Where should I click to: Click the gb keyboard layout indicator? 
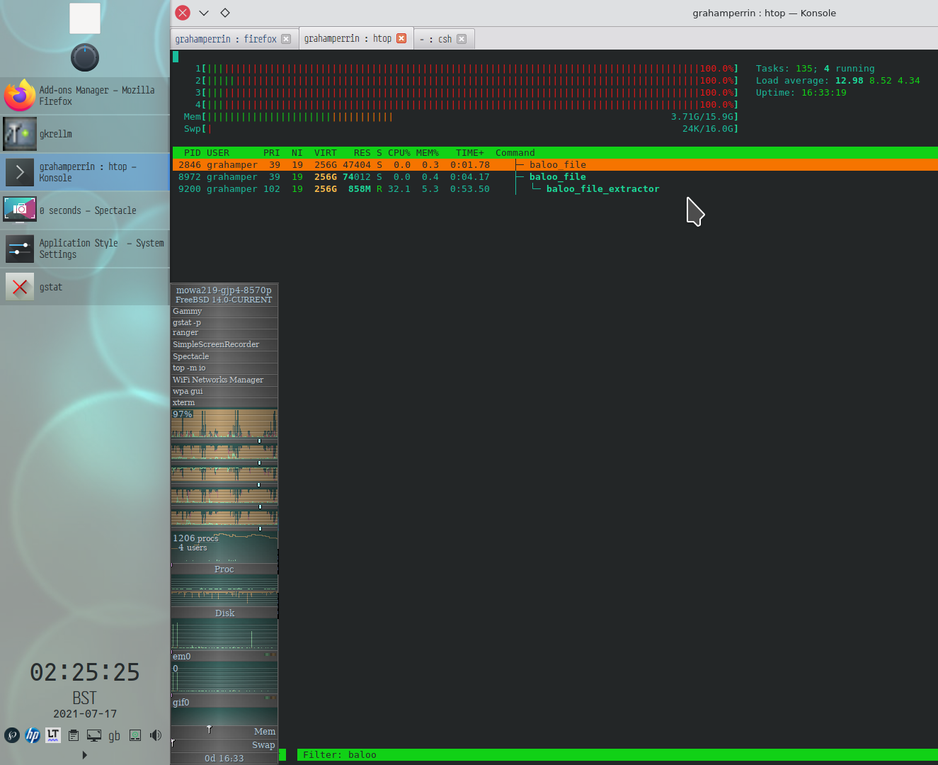(x=114, y=736)
